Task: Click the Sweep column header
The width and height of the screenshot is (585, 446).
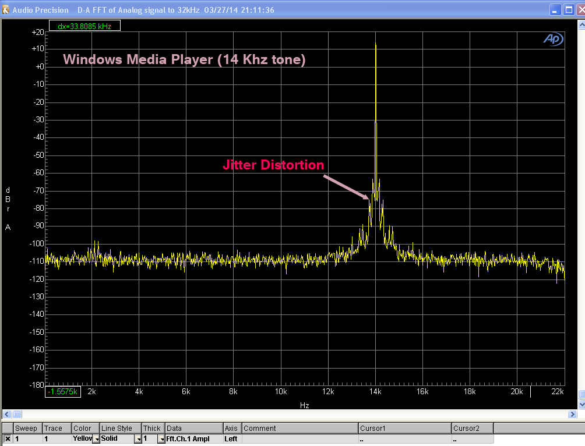Action: (27, 428)
